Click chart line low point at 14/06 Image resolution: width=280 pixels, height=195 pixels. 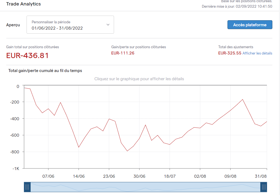click(79, 147)
